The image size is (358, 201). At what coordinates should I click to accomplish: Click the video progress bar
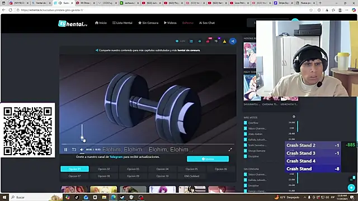[148, 144]
